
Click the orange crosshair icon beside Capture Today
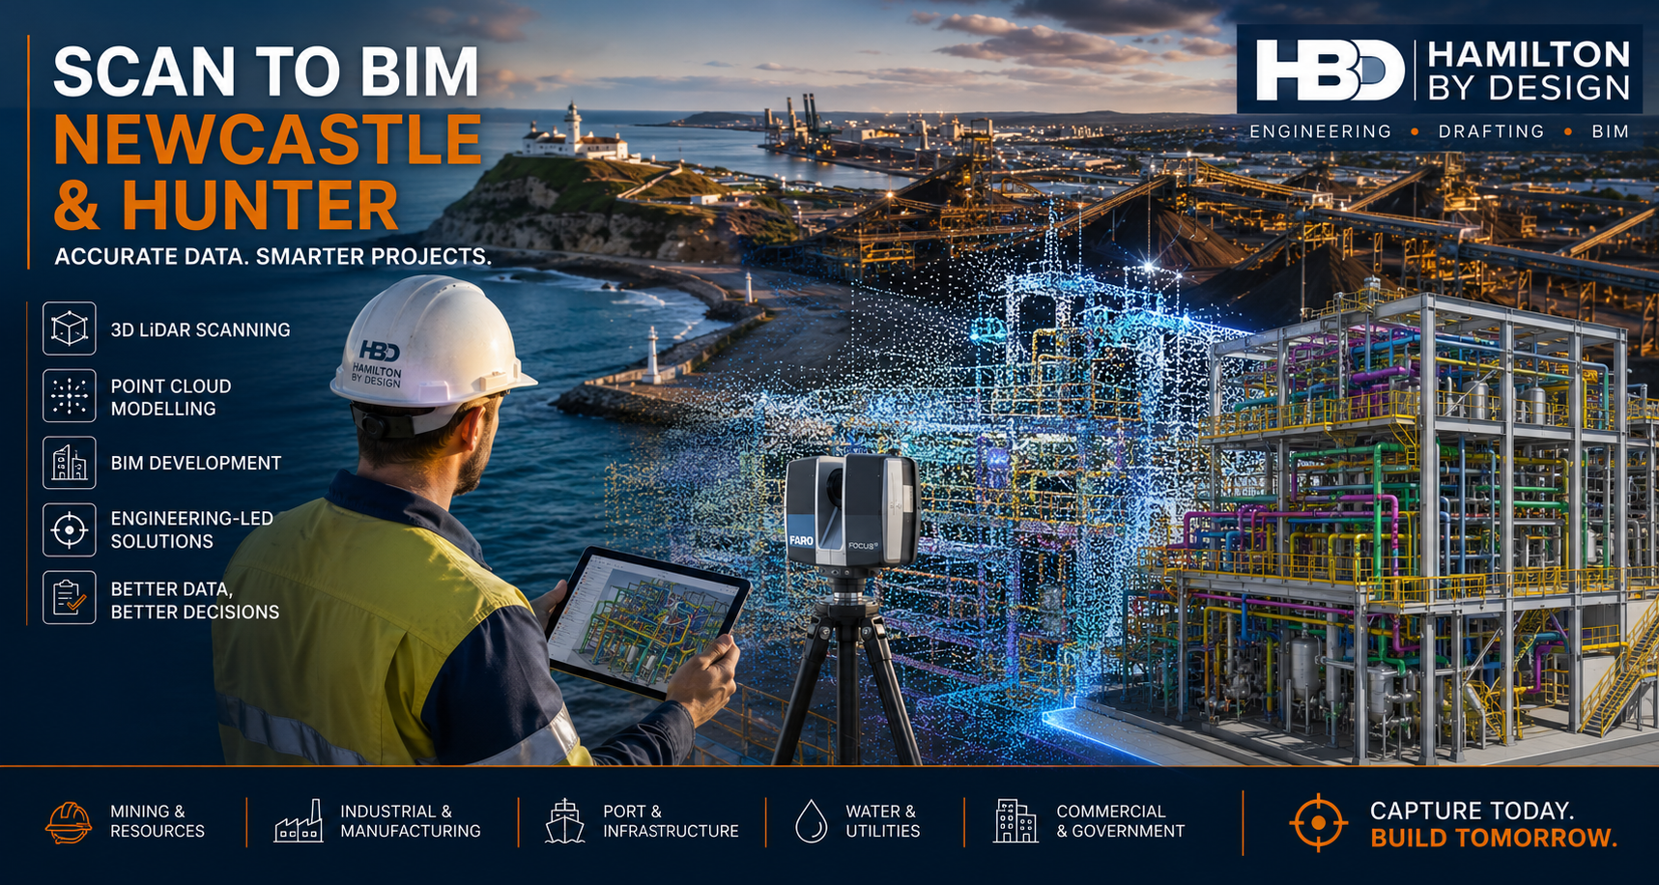pyautogui.click(x=1318, y=823)
